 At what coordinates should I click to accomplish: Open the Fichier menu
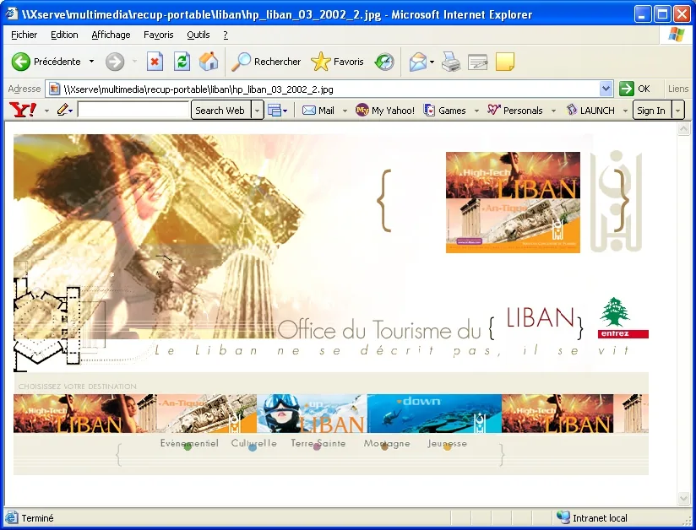coord(24,35)
